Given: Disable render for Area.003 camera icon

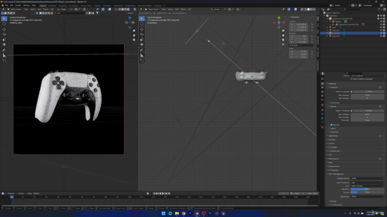Looking at the screenshot, I should click(384, 36).
